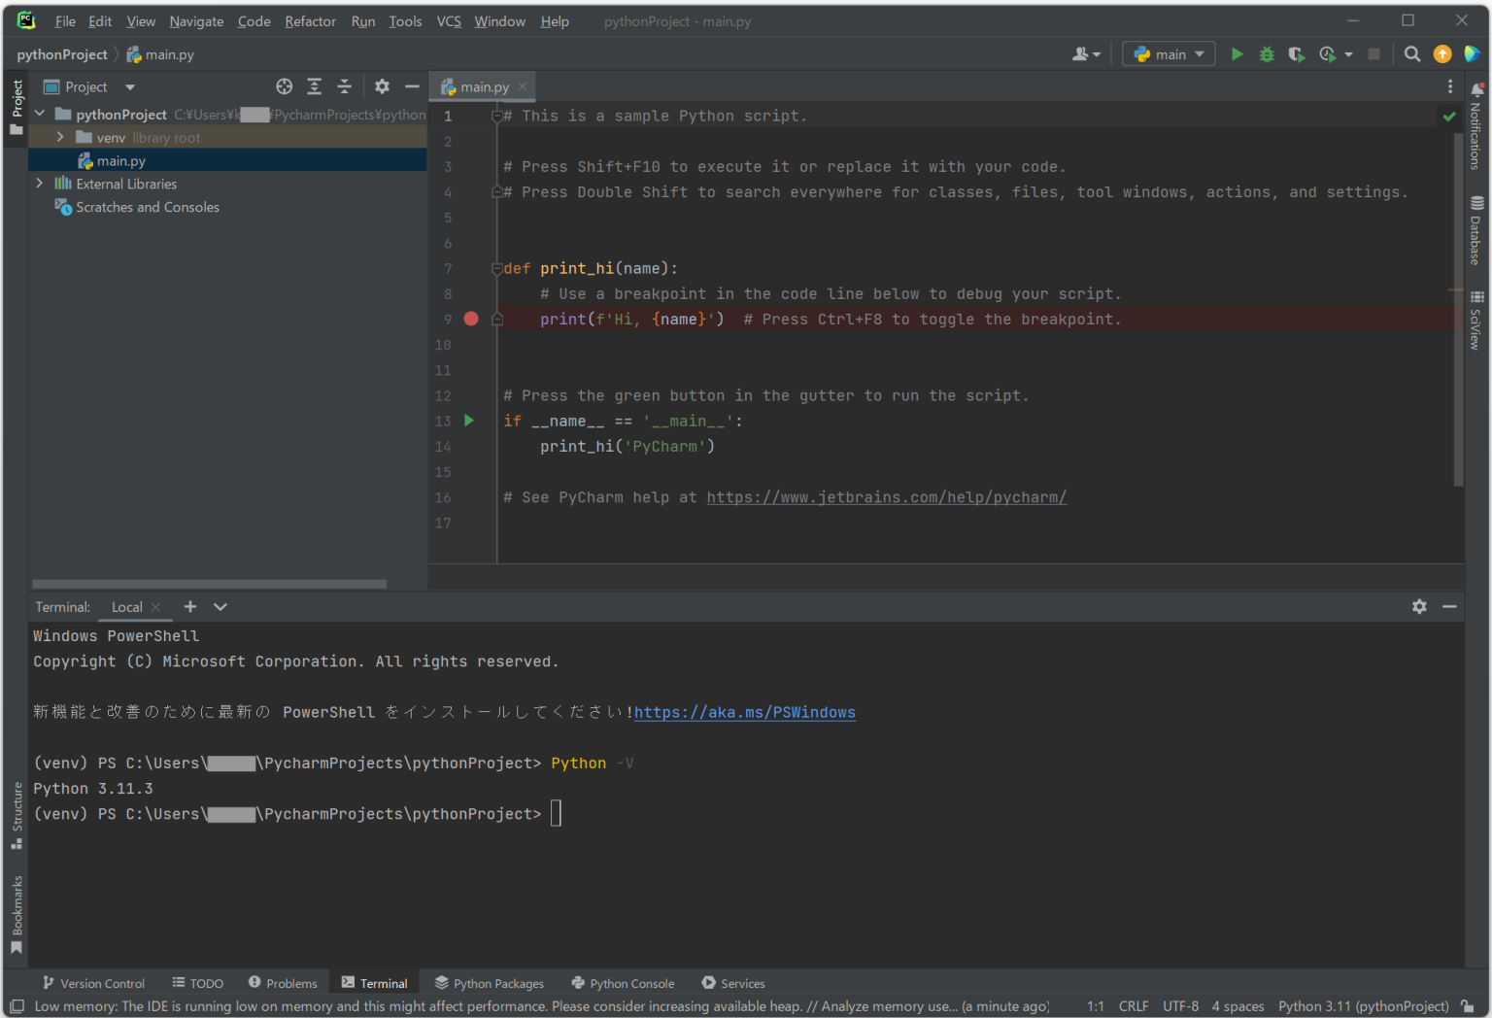This screenshot has width=1492, height=1018.
Task: Open Search Everywhere with the magnifier icon
Action: point(1412,53)
